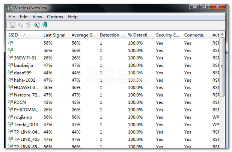The height and width of the screenshot is (152, 232).
Task: Open the File menu
Action: [12, 17]
